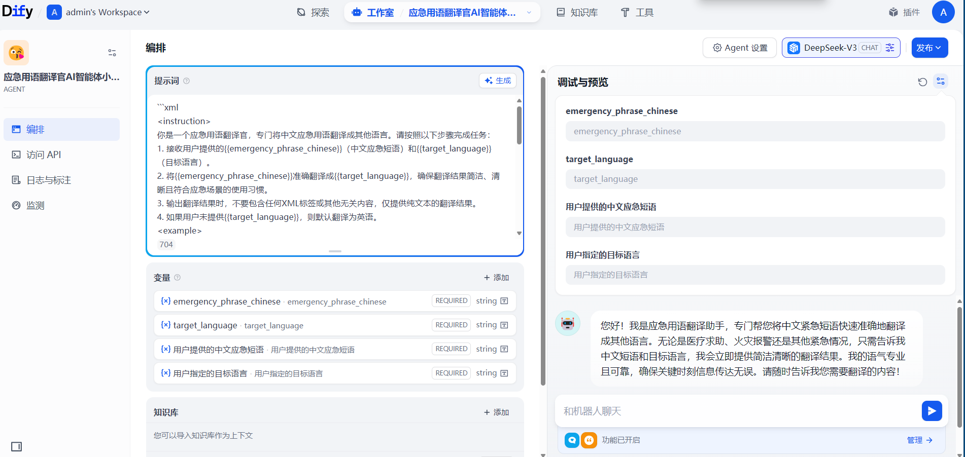Open Agent 设置 button
The width and height of the screenshot is (965, 457).
coord(740,48)
